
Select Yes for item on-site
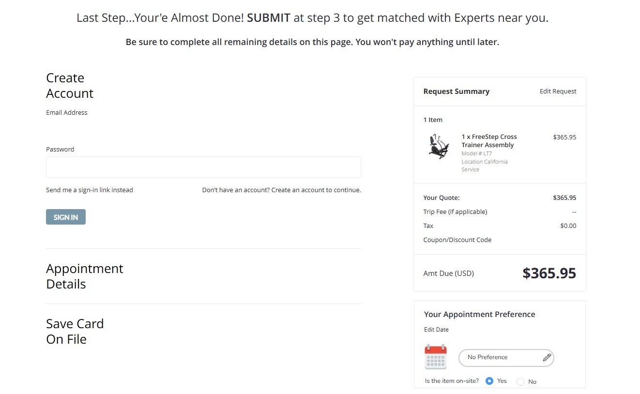pyautogui.click(x=489, y=381)
